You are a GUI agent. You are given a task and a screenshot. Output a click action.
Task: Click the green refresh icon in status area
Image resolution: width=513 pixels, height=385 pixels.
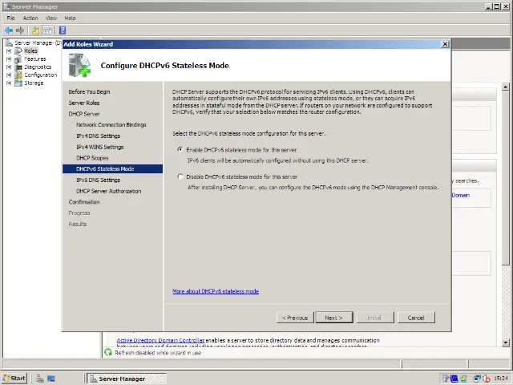click(108, 352)
